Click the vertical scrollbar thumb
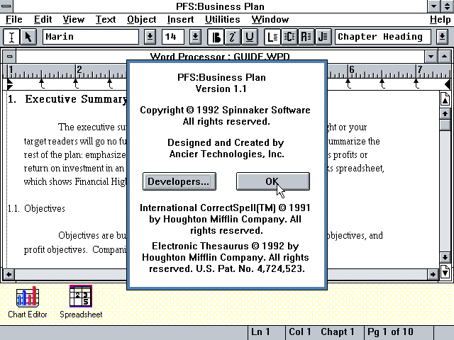 point(445,125)
